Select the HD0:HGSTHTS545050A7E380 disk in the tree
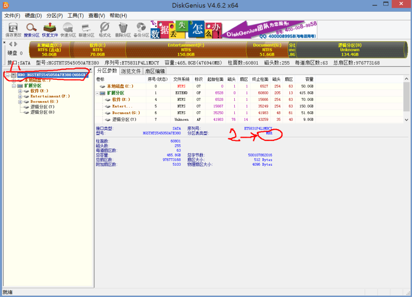The image size is (412, 297). click(x=52, y=75)
